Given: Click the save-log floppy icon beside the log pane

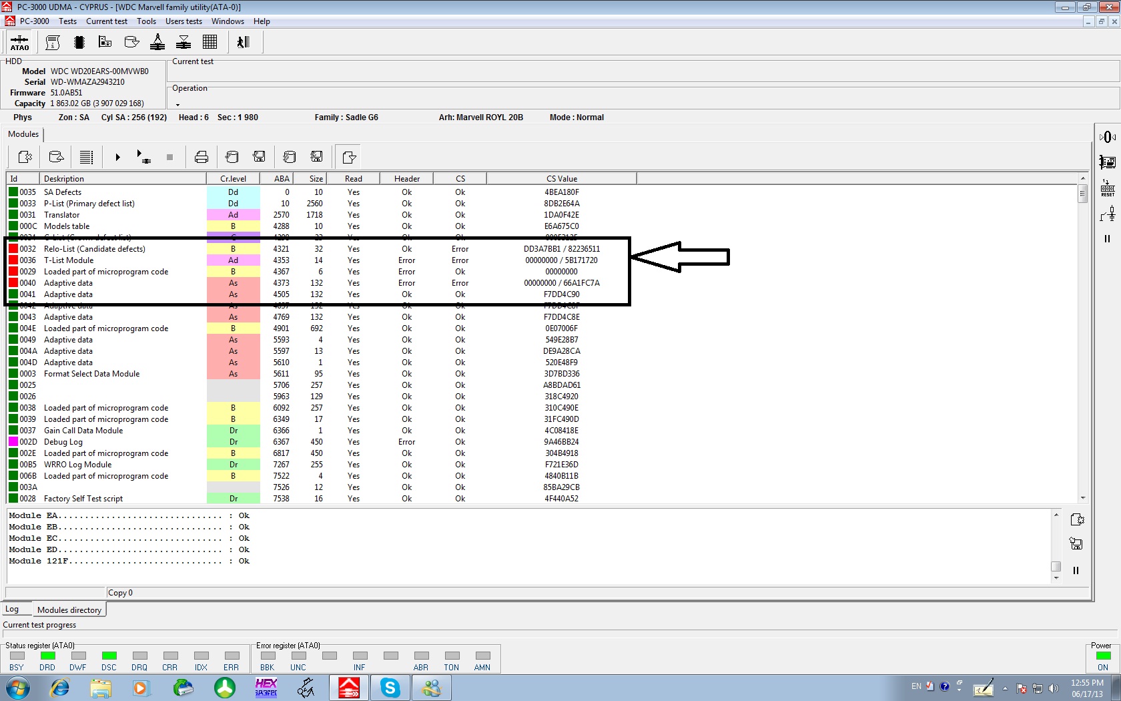Looking at the screenshot, I should click(1076, 543).
